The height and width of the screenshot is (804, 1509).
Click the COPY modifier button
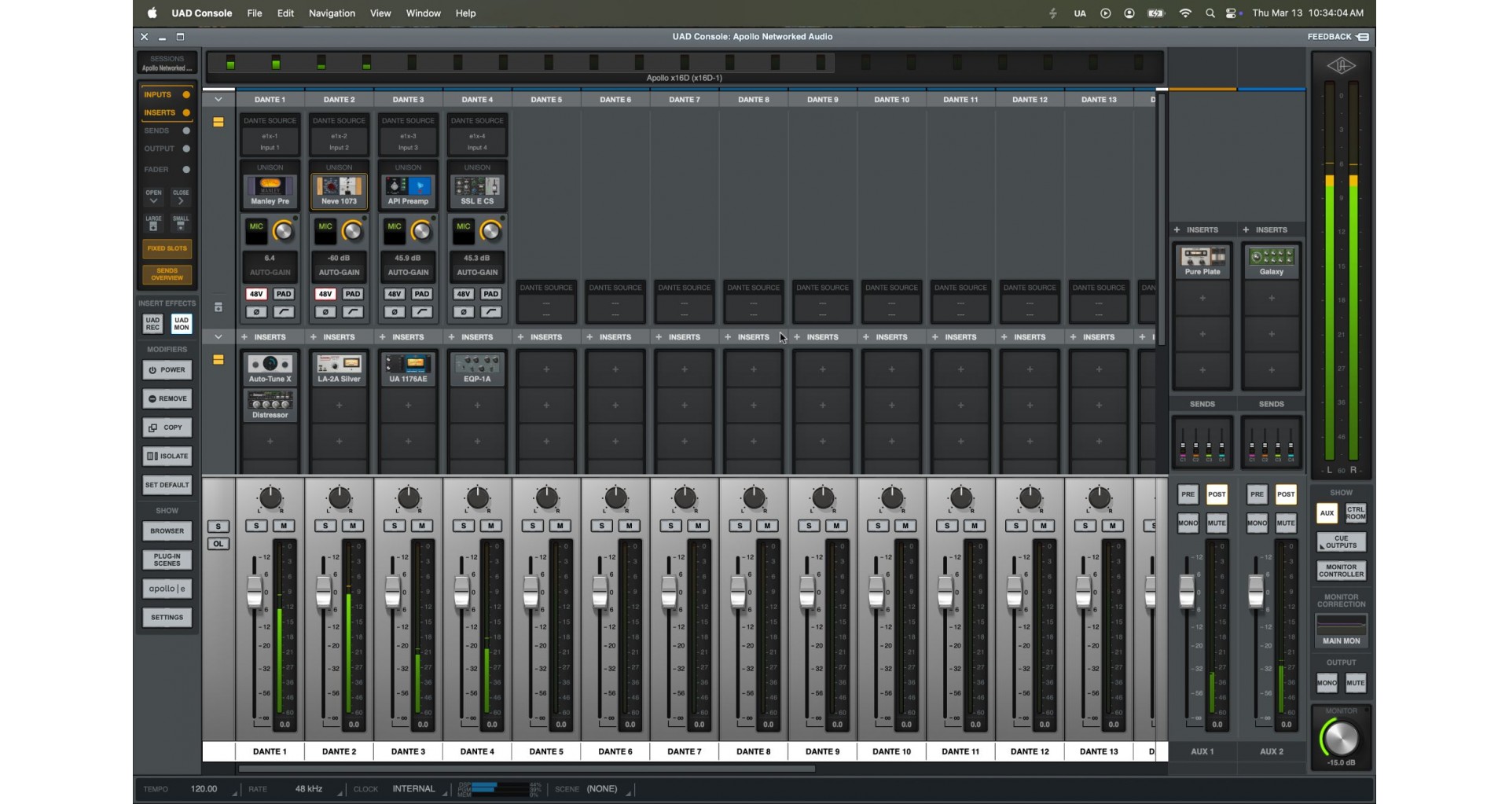pyautogui.click(x=167, y=428)
